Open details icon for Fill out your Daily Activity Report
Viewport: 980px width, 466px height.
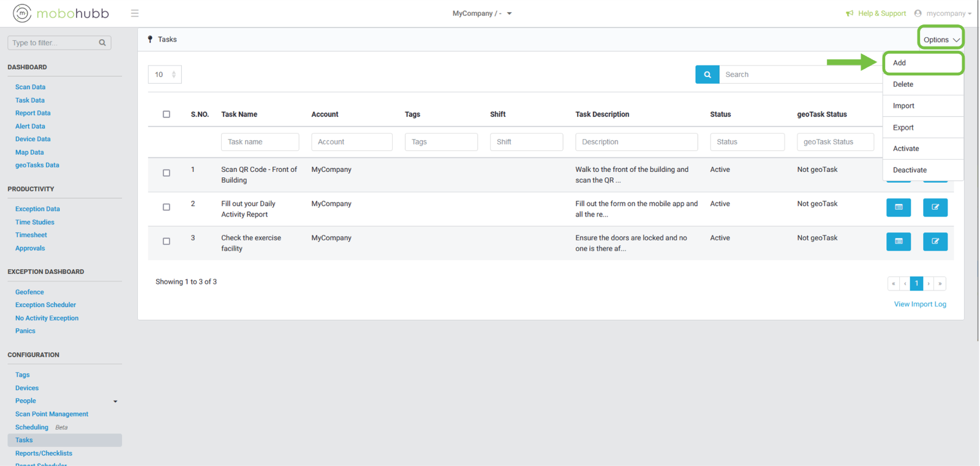pos(898,207)
